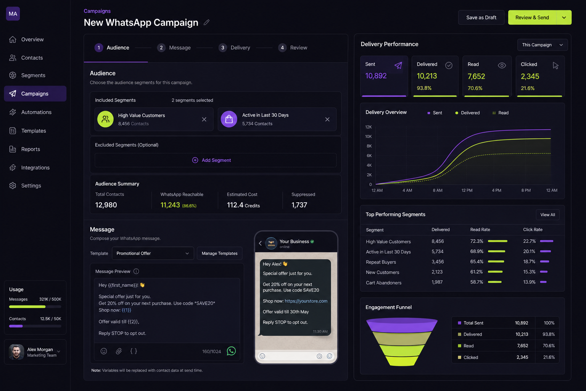Click in the message preview text area

point(167,310)
